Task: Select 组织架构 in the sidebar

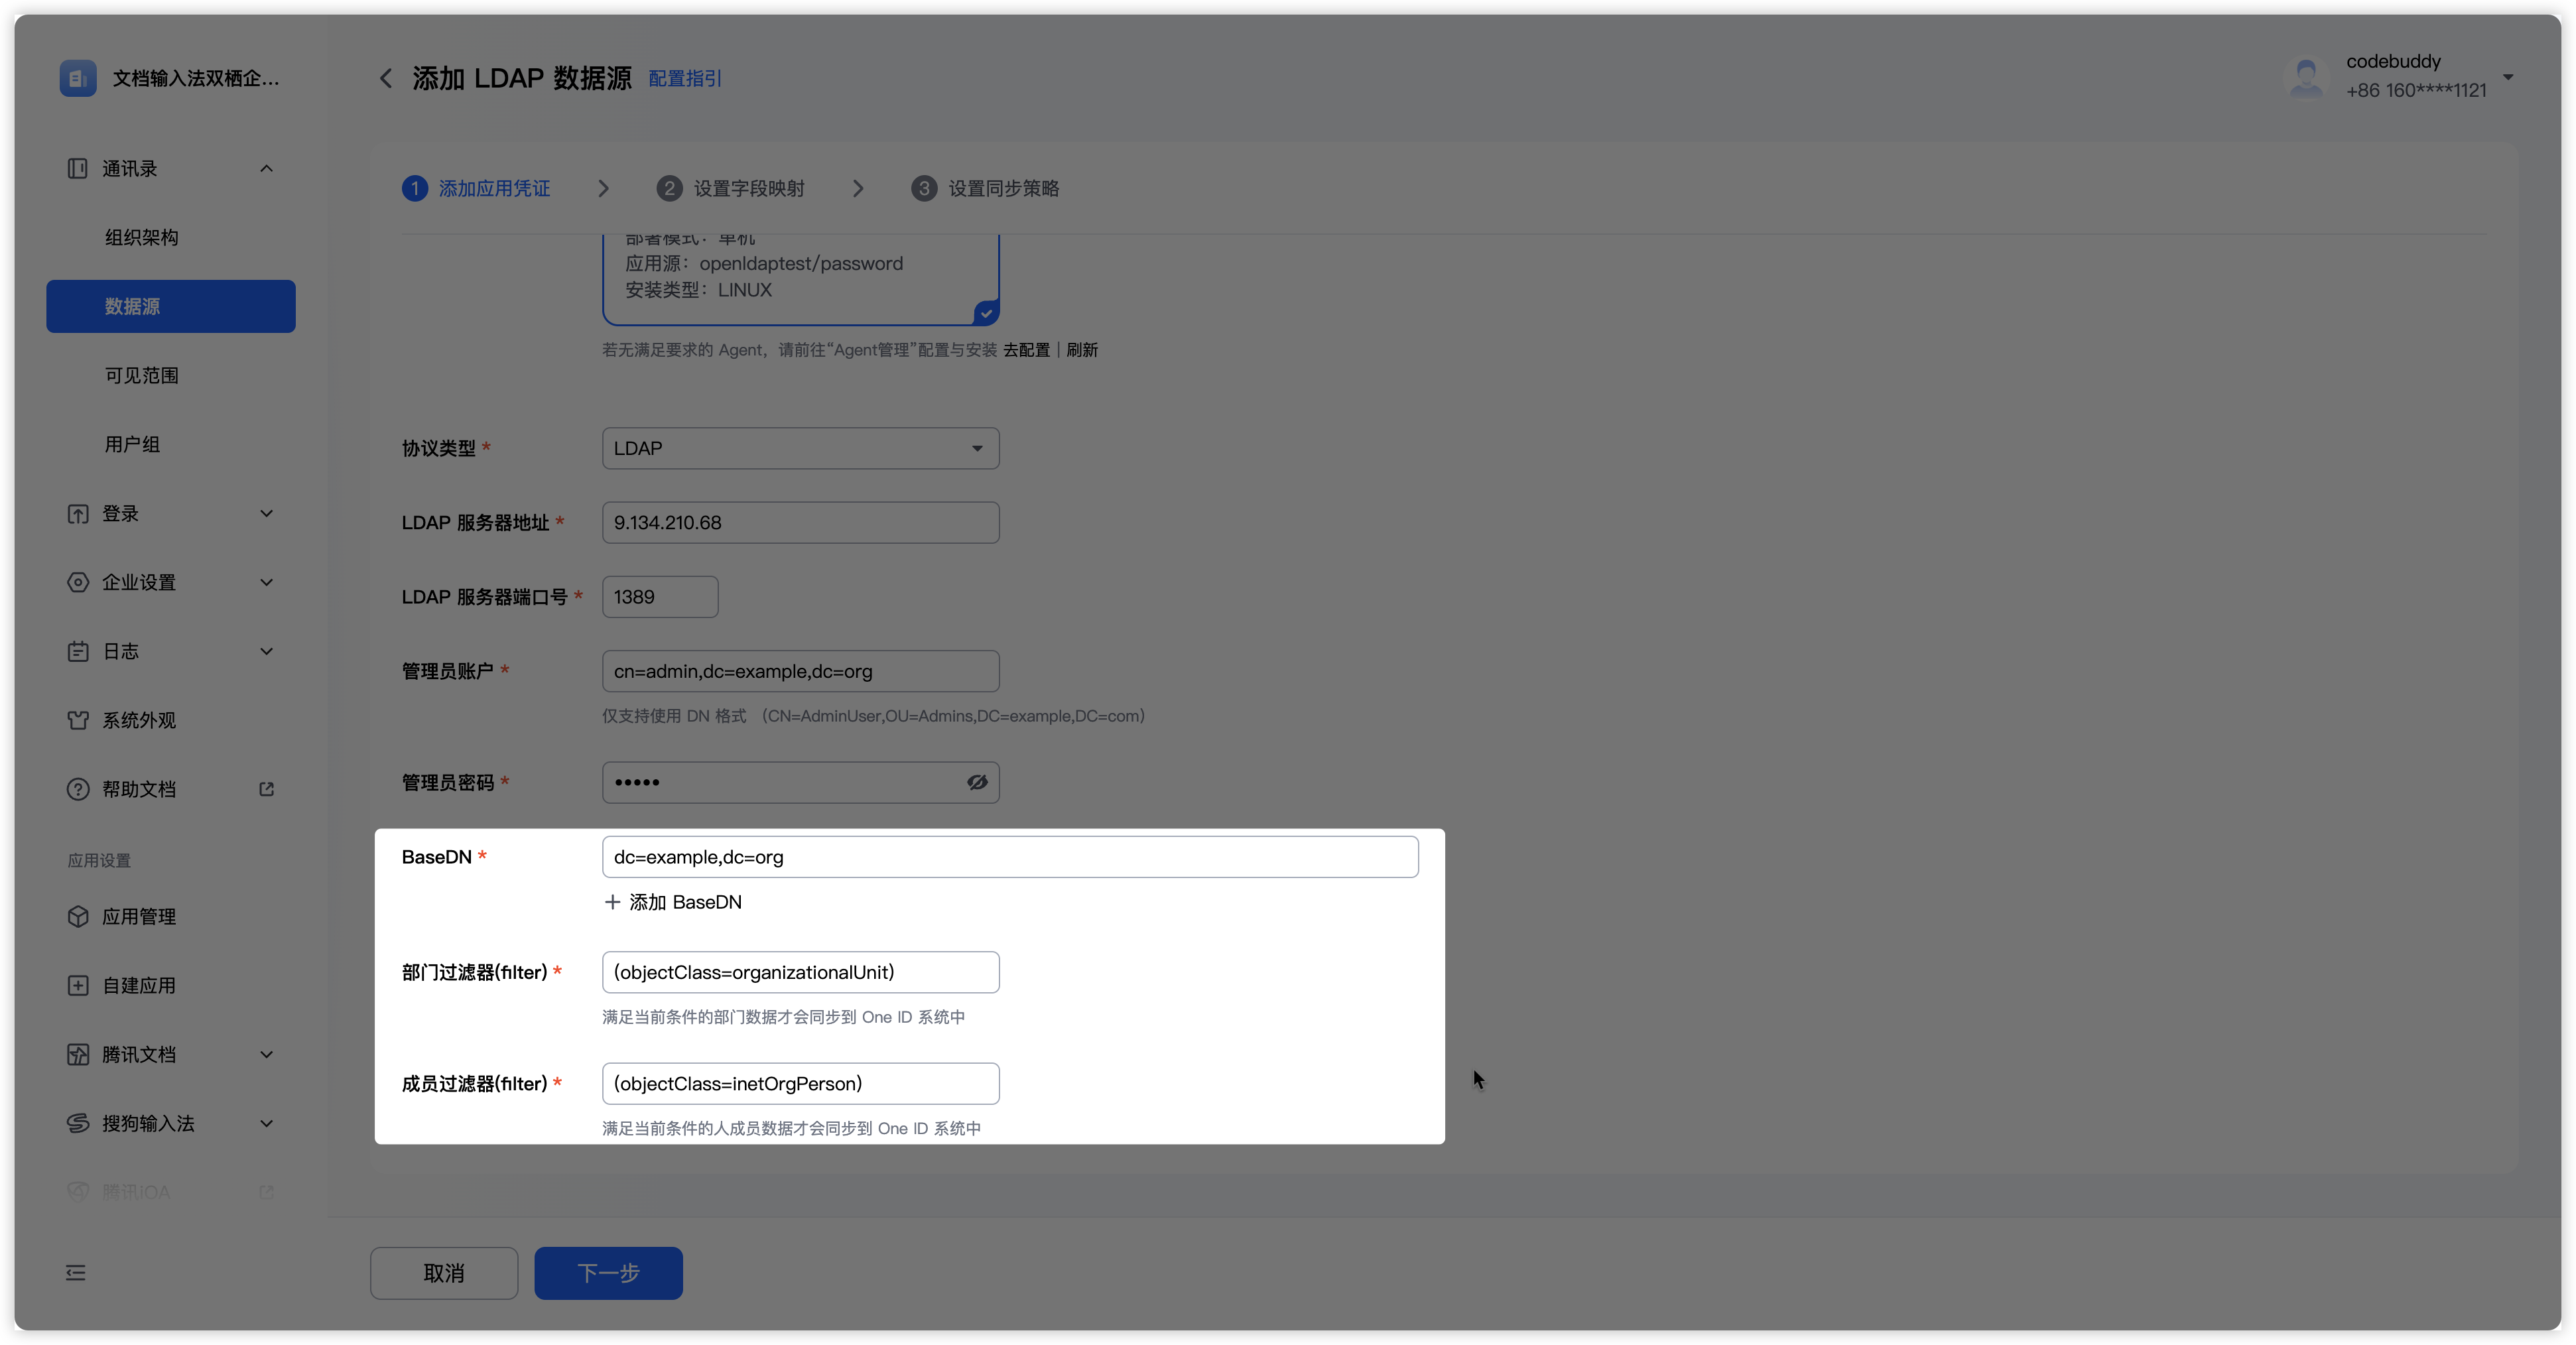Action: 141,237
